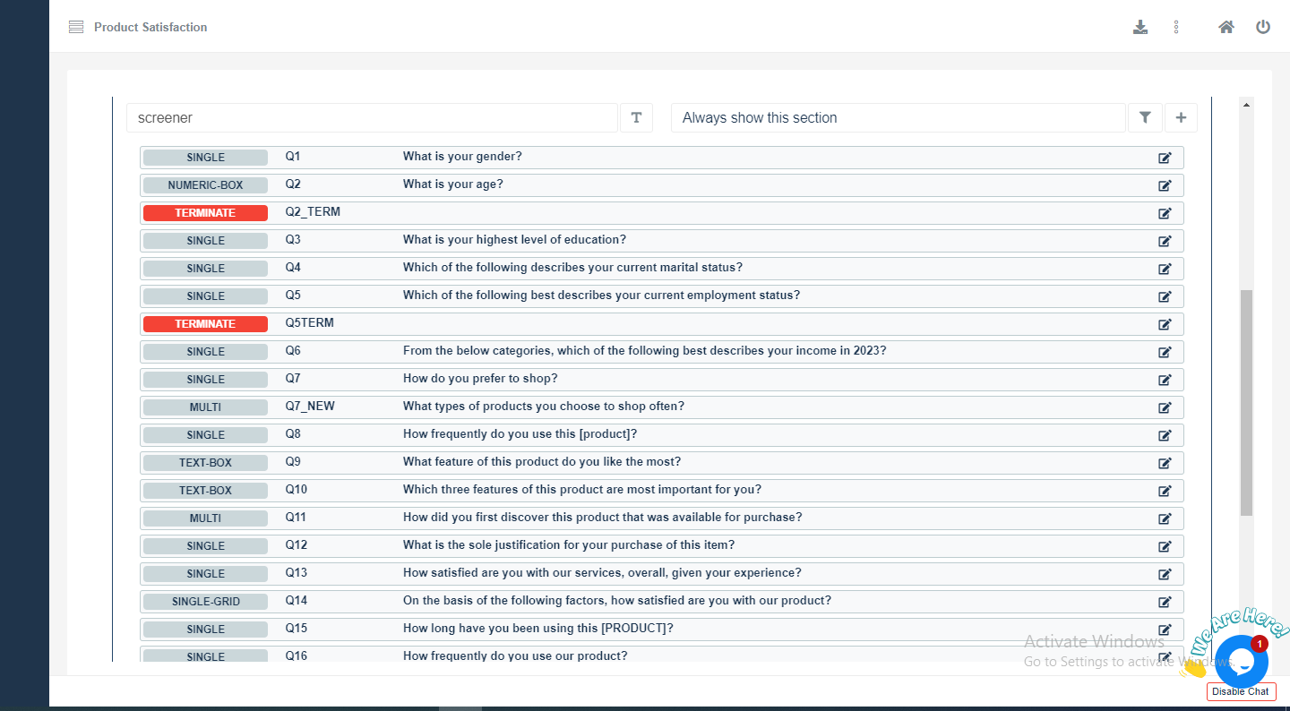1290x711 pixels.
Task: Click the plus icon to add
Action: [1181, 118]
